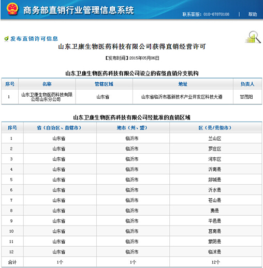Screen dimensions: 263x268
Task: Click the 省级直销分支机构 table title
Action: coord(132,73)
